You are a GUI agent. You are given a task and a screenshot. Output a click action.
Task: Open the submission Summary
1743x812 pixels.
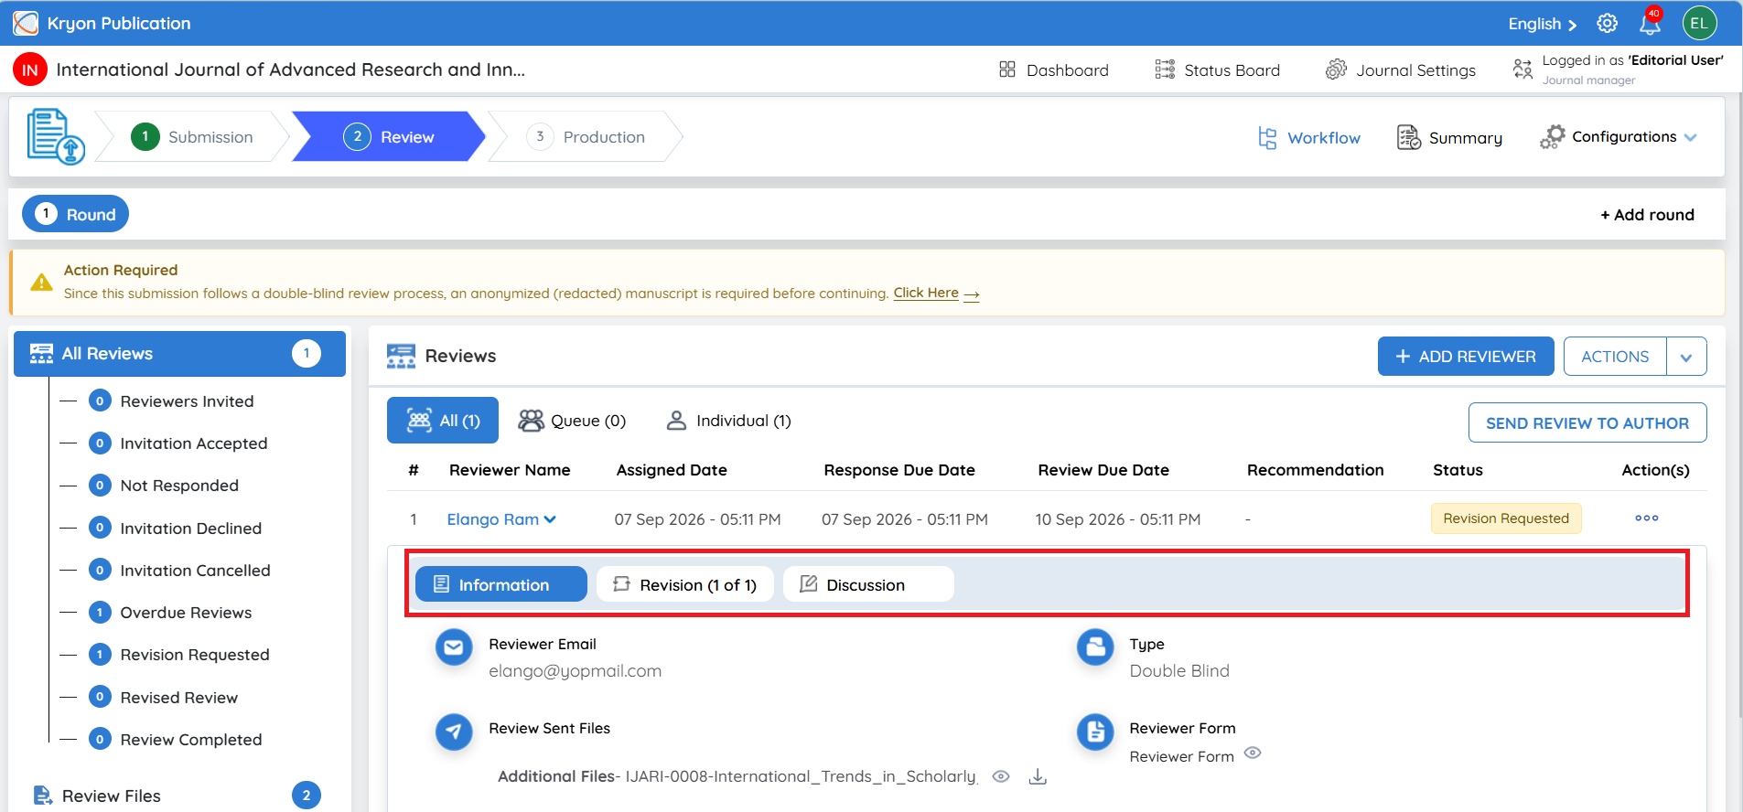point(1449,138)
